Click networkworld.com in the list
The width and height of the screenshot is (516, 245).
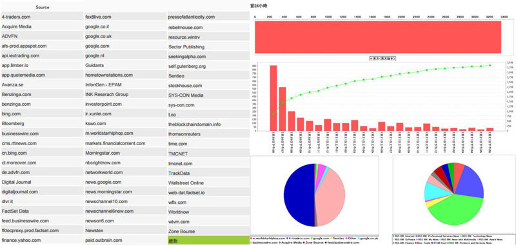click(126, 172)
